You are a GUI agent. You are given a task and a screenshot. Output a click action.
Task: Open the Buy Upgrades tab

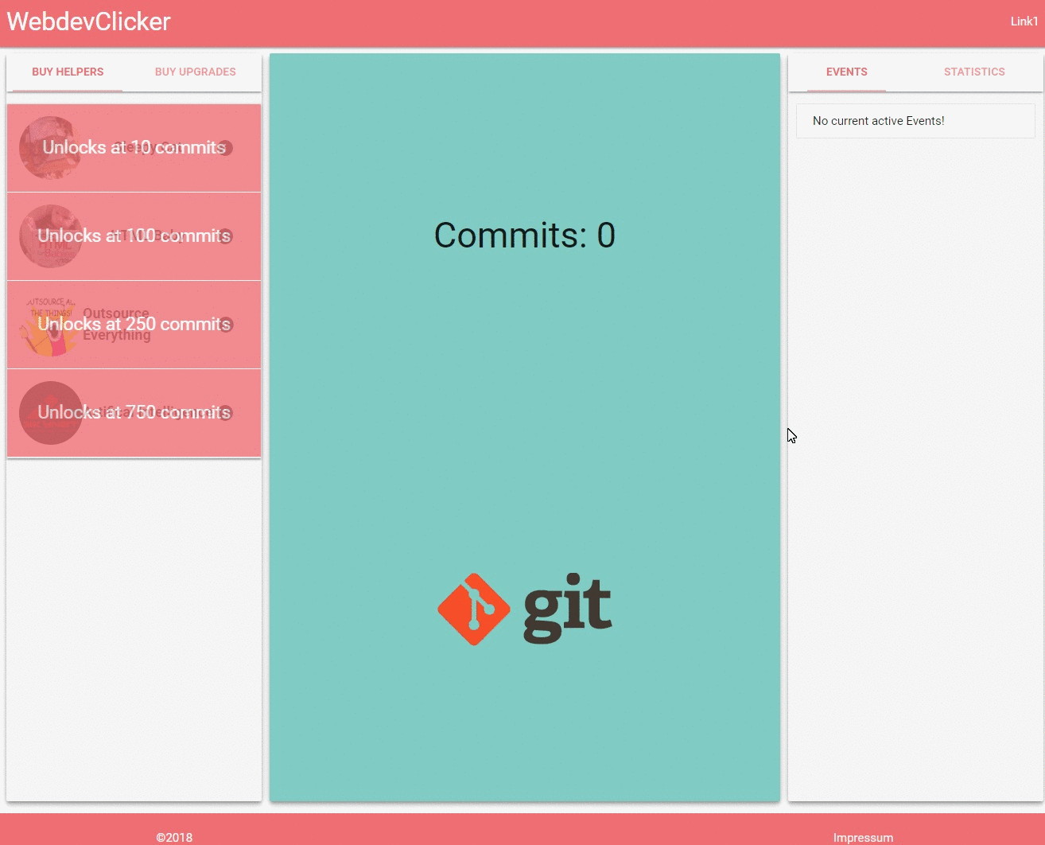tap(196, 72)
